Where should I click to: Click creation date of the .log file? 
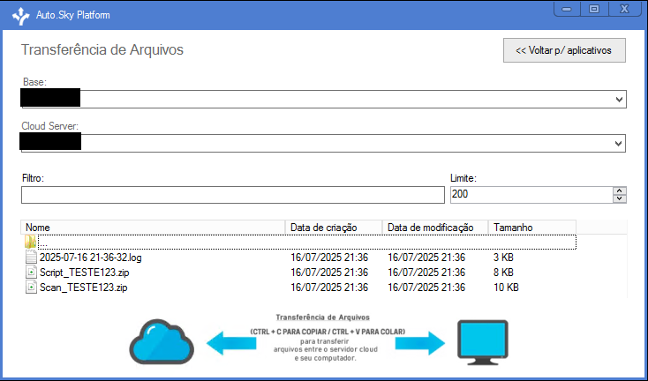329,258
